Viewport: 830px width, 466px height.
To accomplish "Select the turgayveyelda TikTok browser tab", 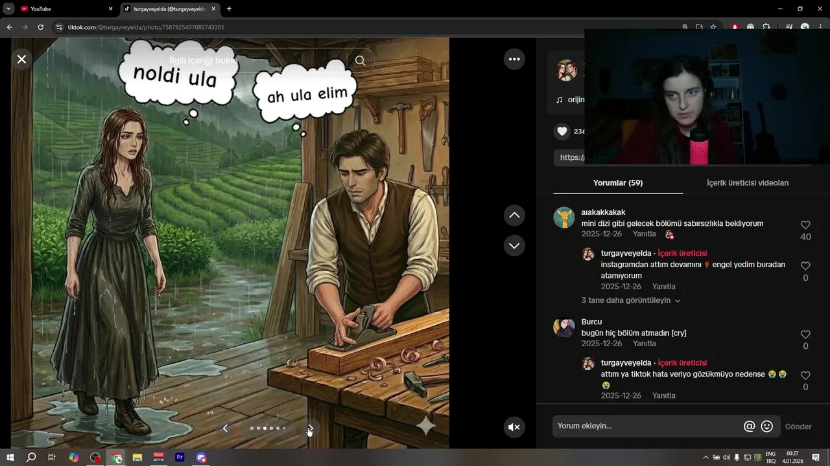I will point(169,9).
